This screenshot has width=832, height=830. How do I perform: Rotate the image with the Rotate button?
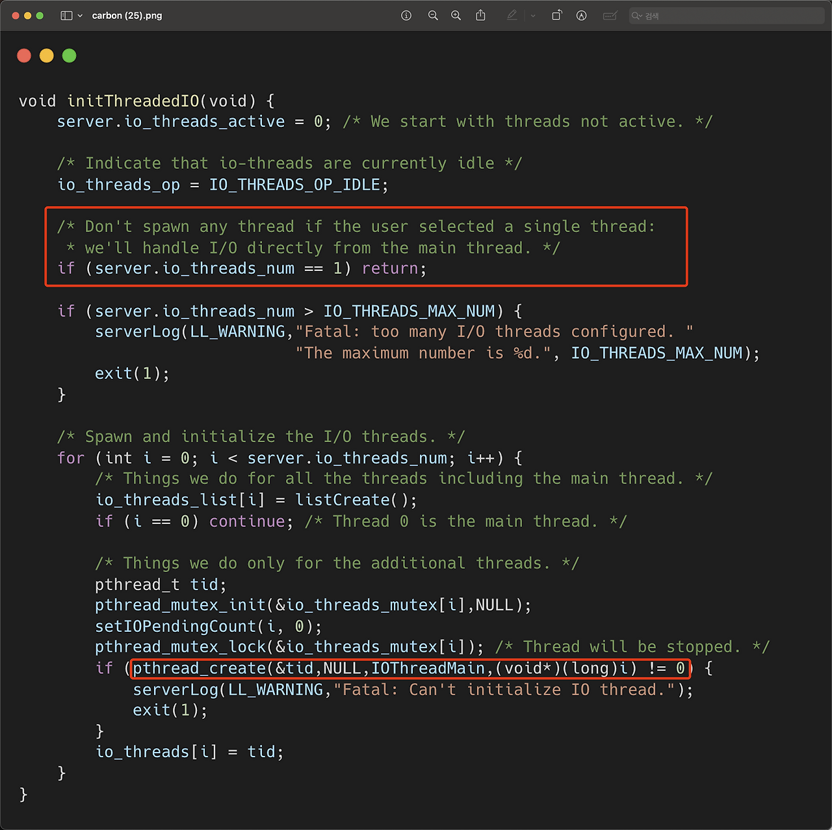[x=557, y=16]
